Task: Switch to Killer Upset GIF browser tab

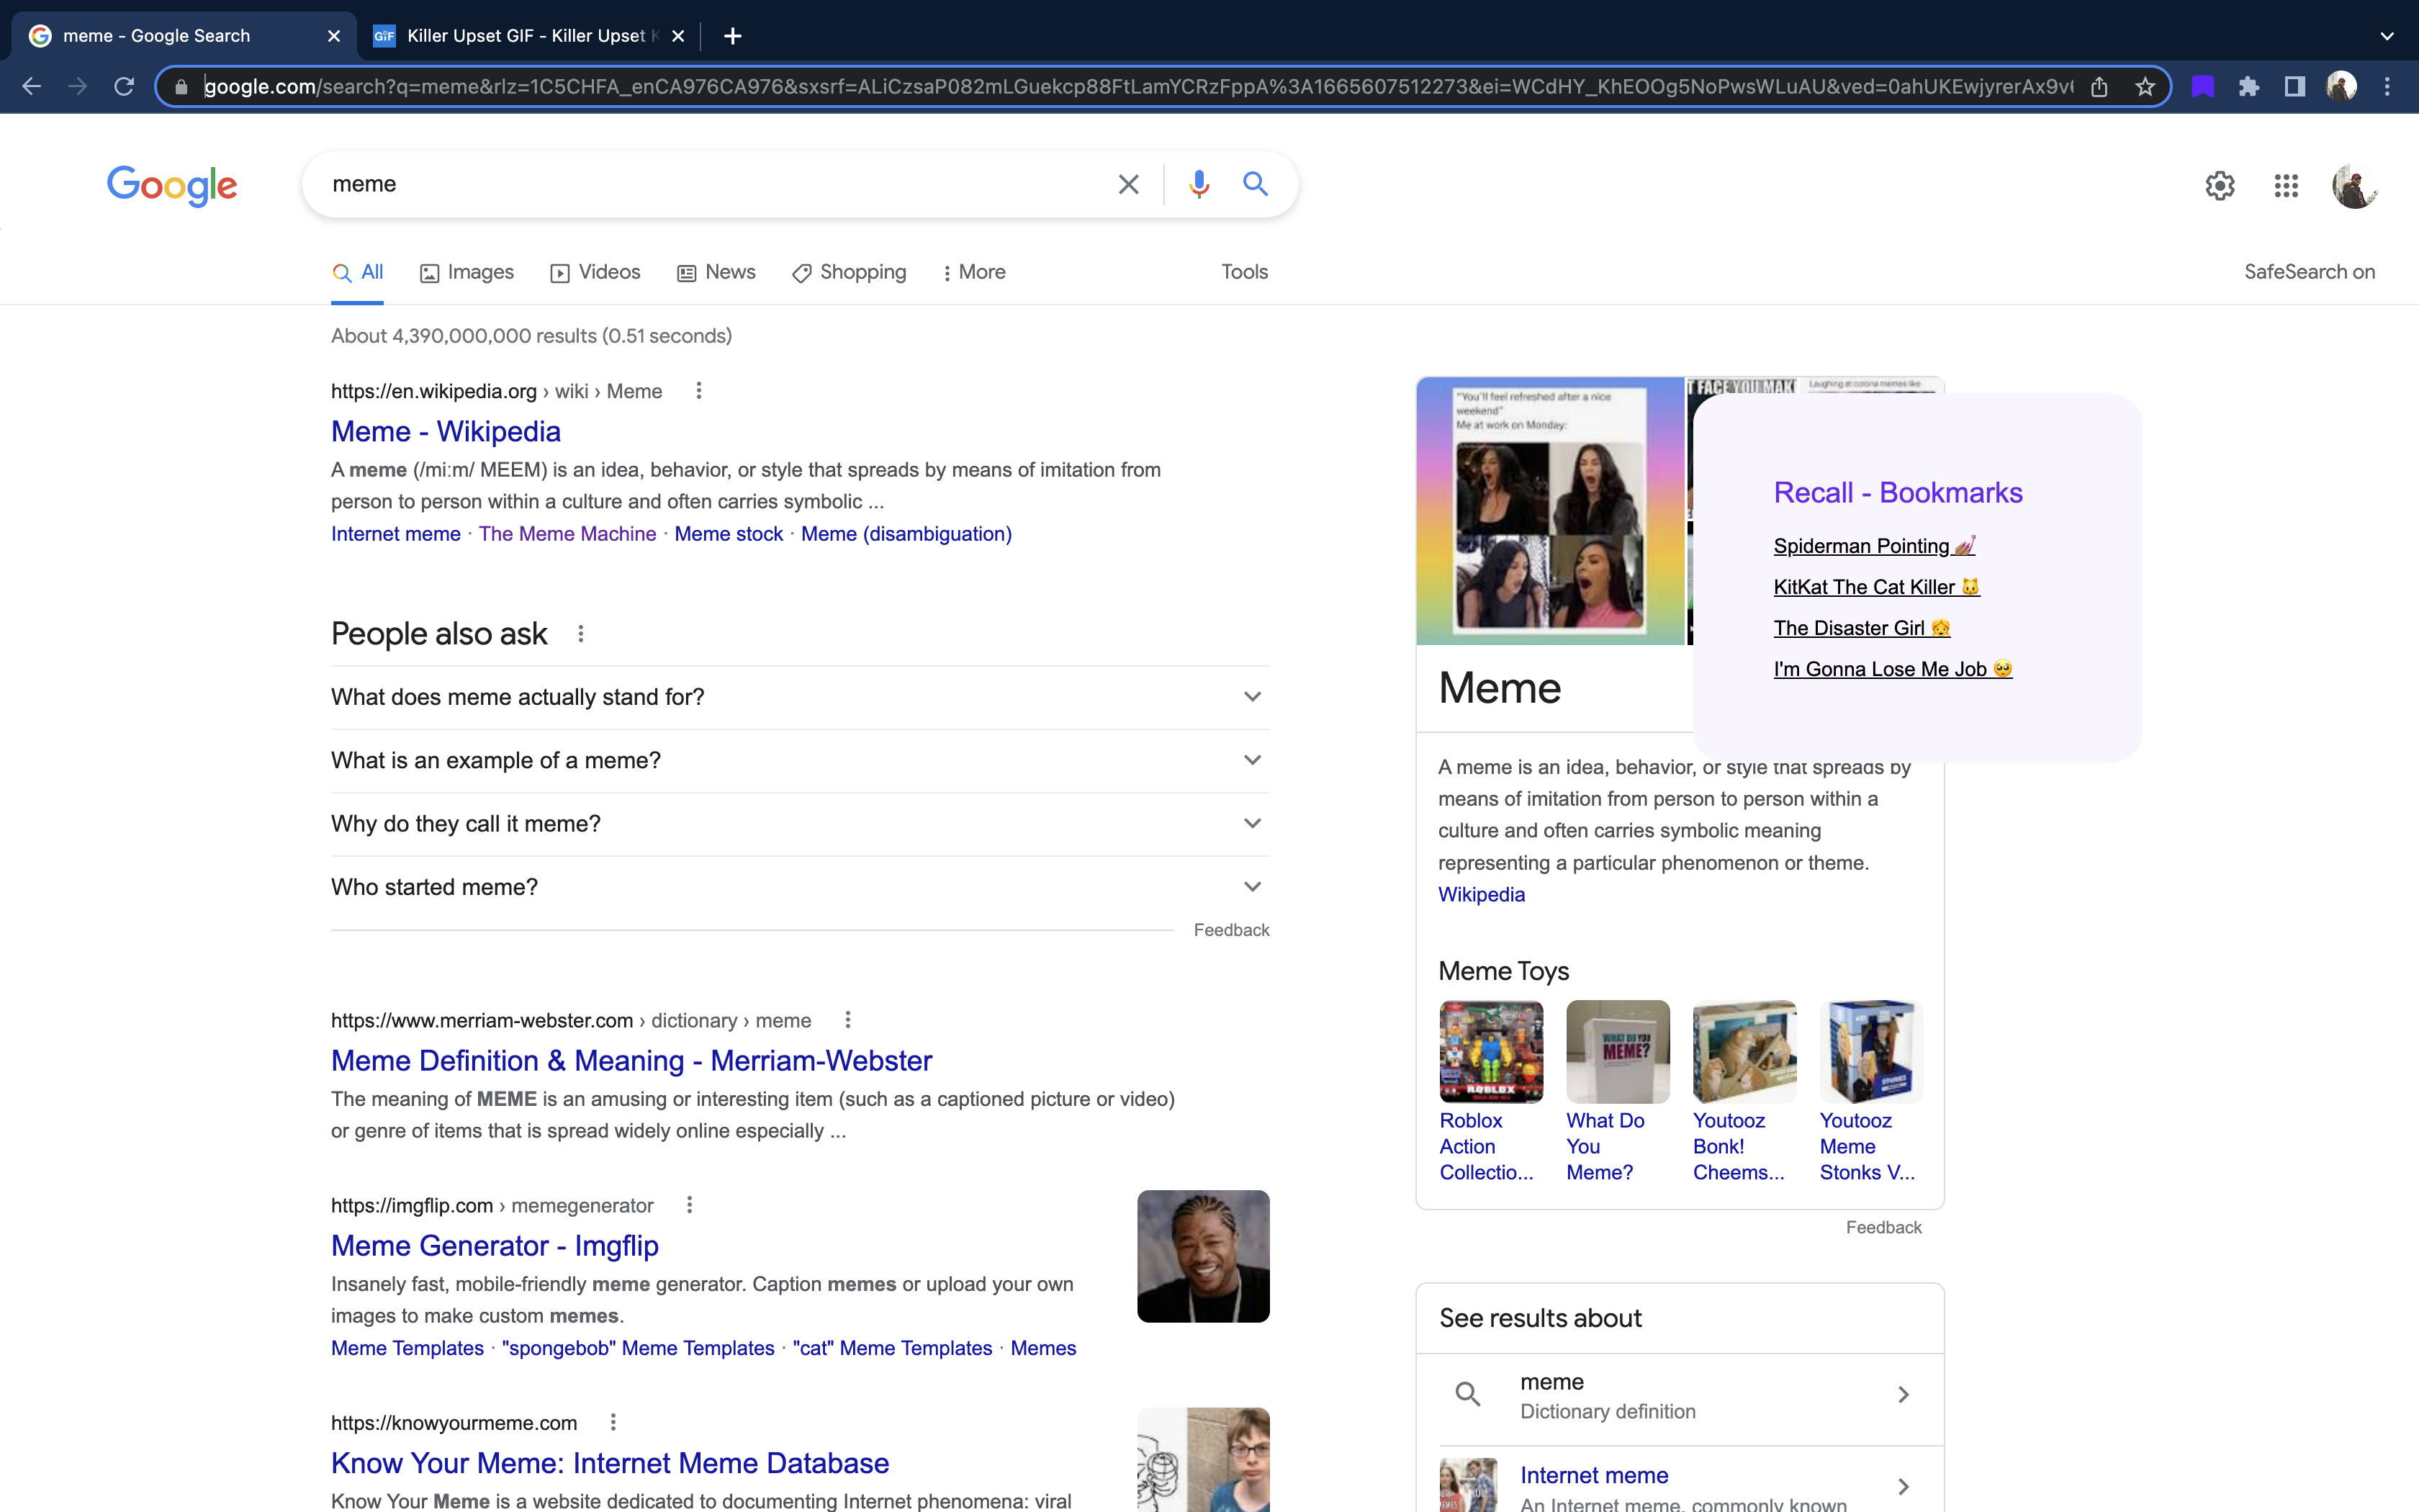Action: (525, 36)
